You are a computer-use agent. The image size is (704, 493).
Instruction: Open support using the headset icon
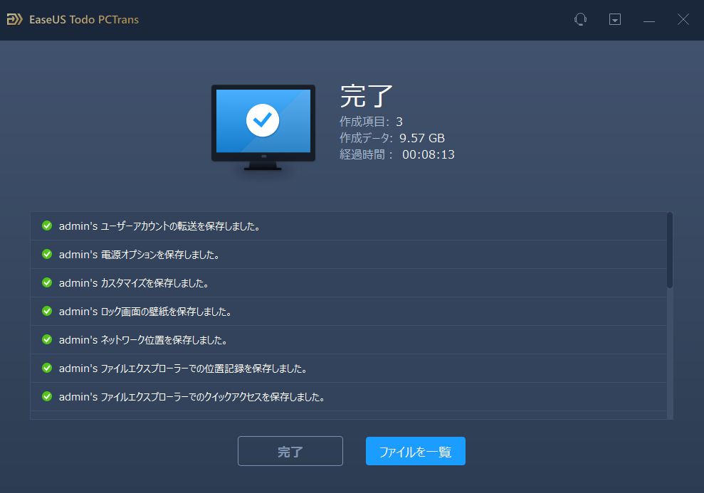(x=580, y=19)
